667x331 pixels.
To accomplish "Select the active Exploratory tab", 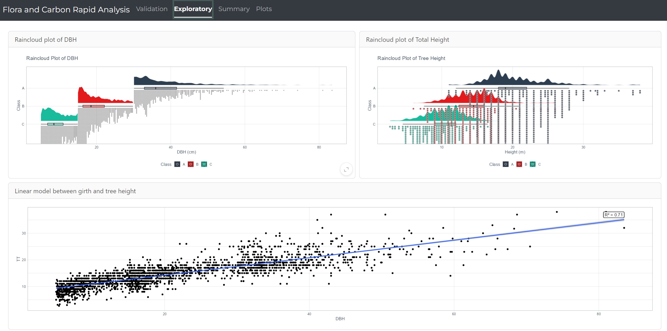I will 193,9.
